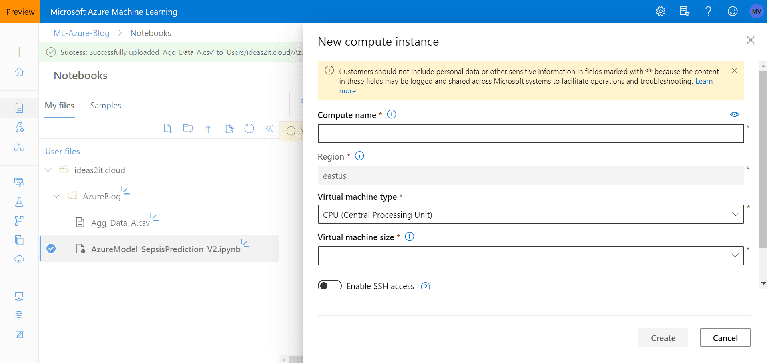
Task: Open Compute from the left sidebar
Action: point(19,296)
